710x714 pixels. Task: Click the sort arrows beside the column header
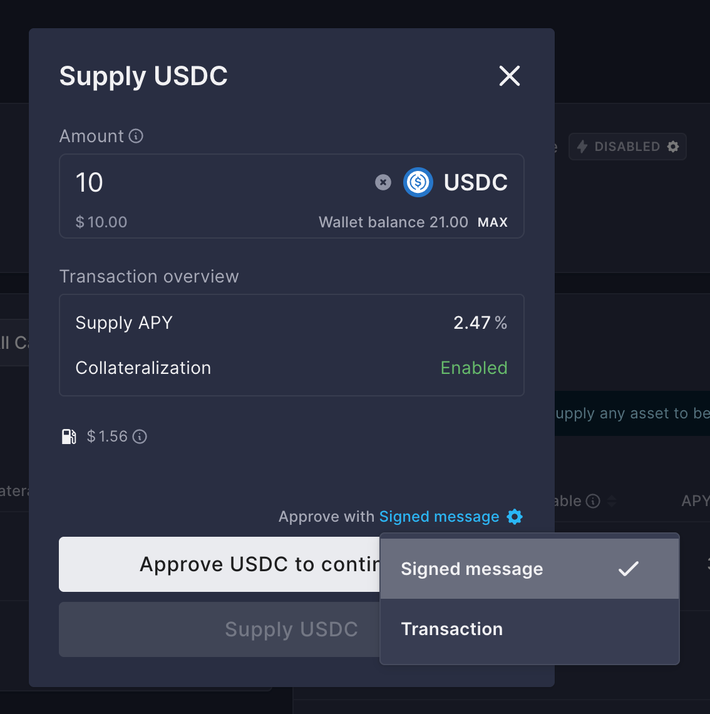pos(612,501)
